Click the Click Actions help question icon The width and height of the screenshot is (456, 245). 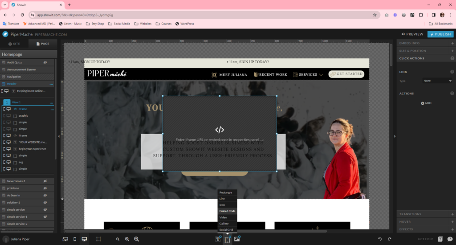pyautogui.click(x=452, y=58)
